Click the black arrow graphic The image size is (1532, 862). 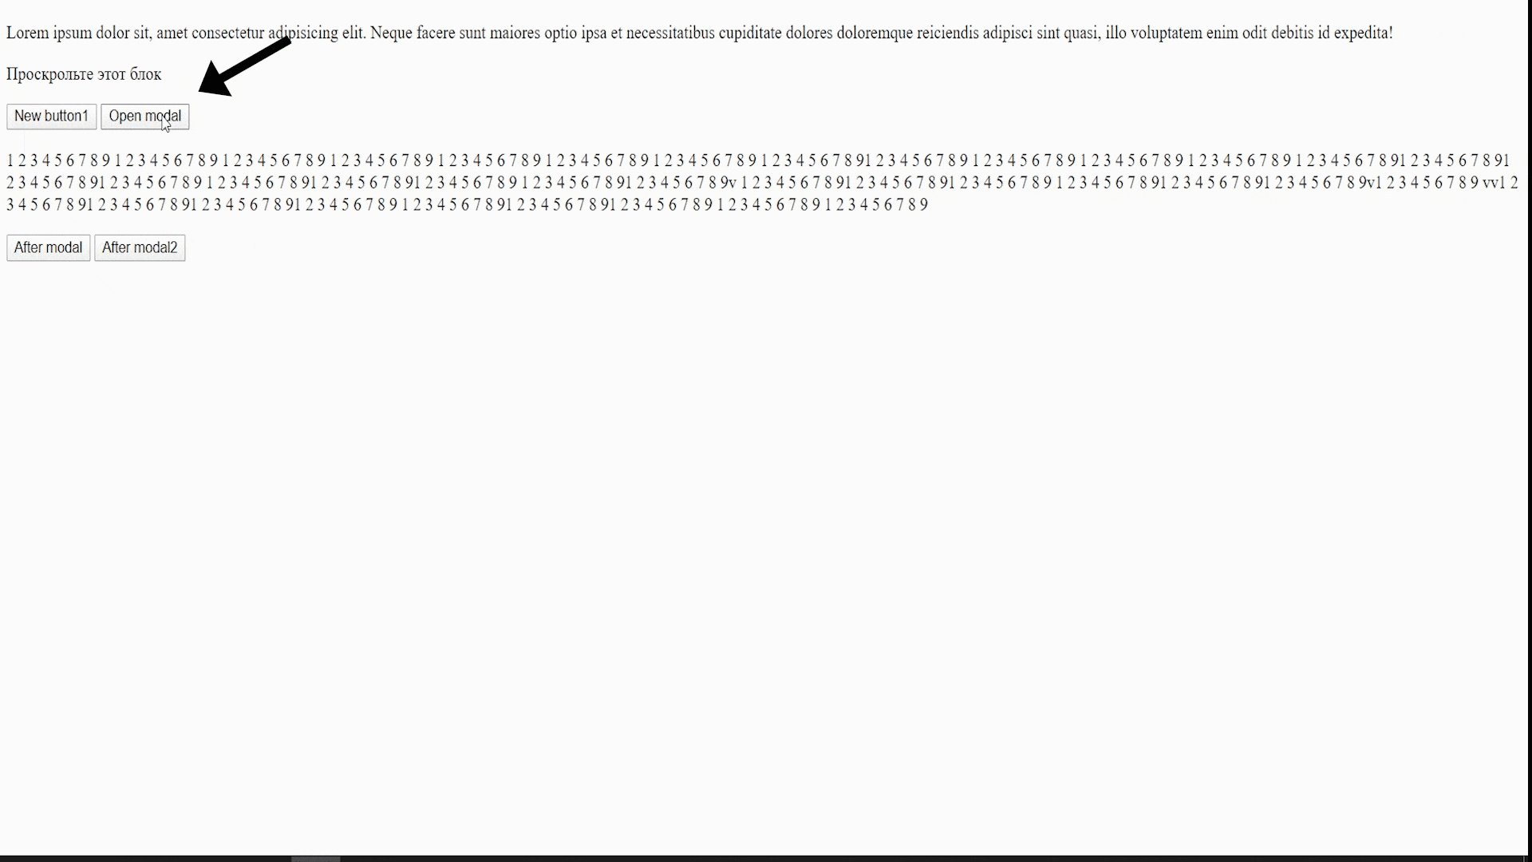(244, 66)
